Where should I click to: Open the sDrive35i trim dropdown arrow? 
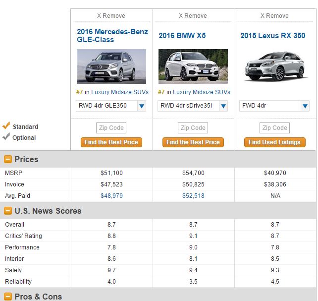(223, 106)
